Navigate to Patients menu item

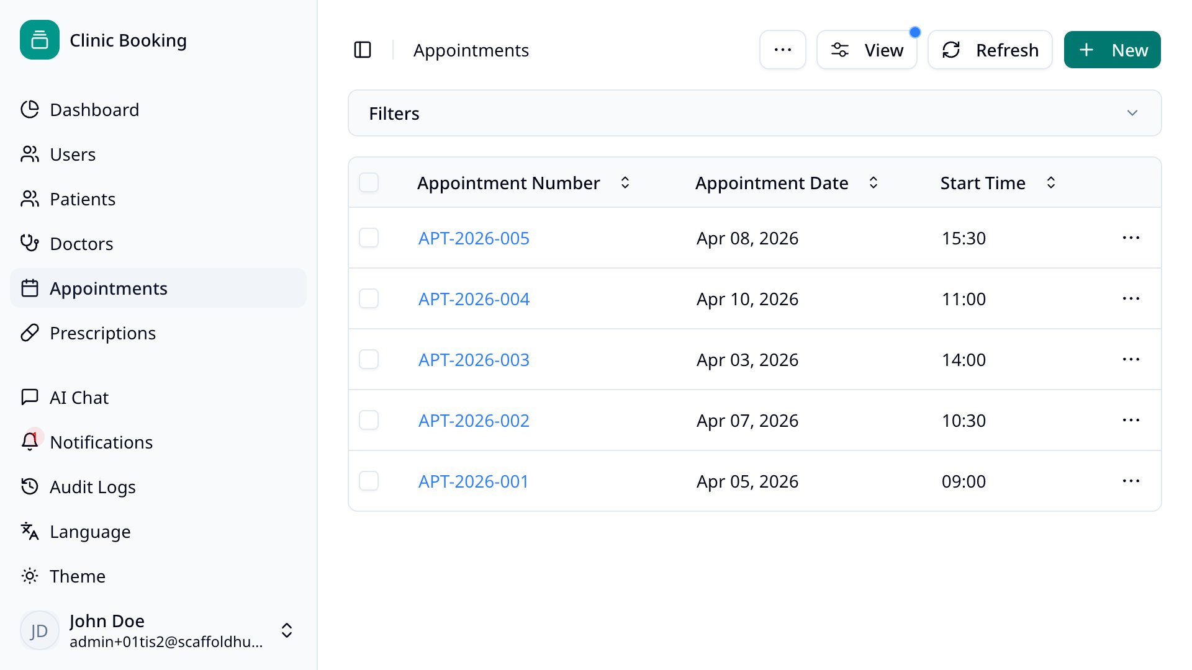pos(83,199)
